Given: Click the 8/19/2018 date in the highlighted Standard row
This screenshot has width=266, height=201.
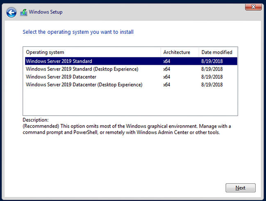Looking at the screenshot, I should (x=212, y=61).
